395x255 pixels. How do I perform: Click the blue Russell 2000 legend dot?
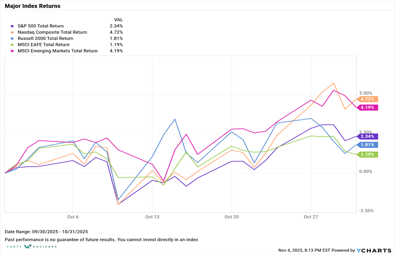(x=13, y=39)
